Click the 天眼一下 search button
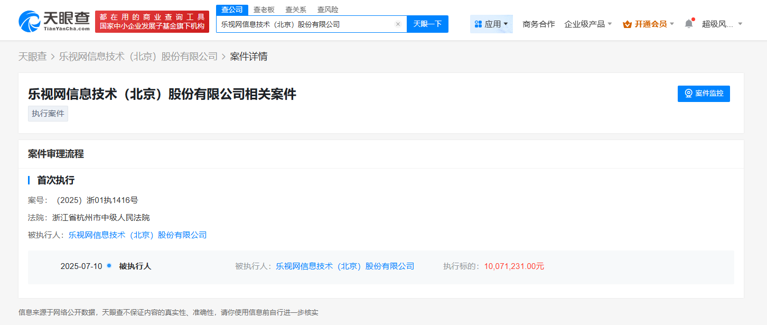The height and width of the screenshot is (325, 767). click(x=427, y=24)
